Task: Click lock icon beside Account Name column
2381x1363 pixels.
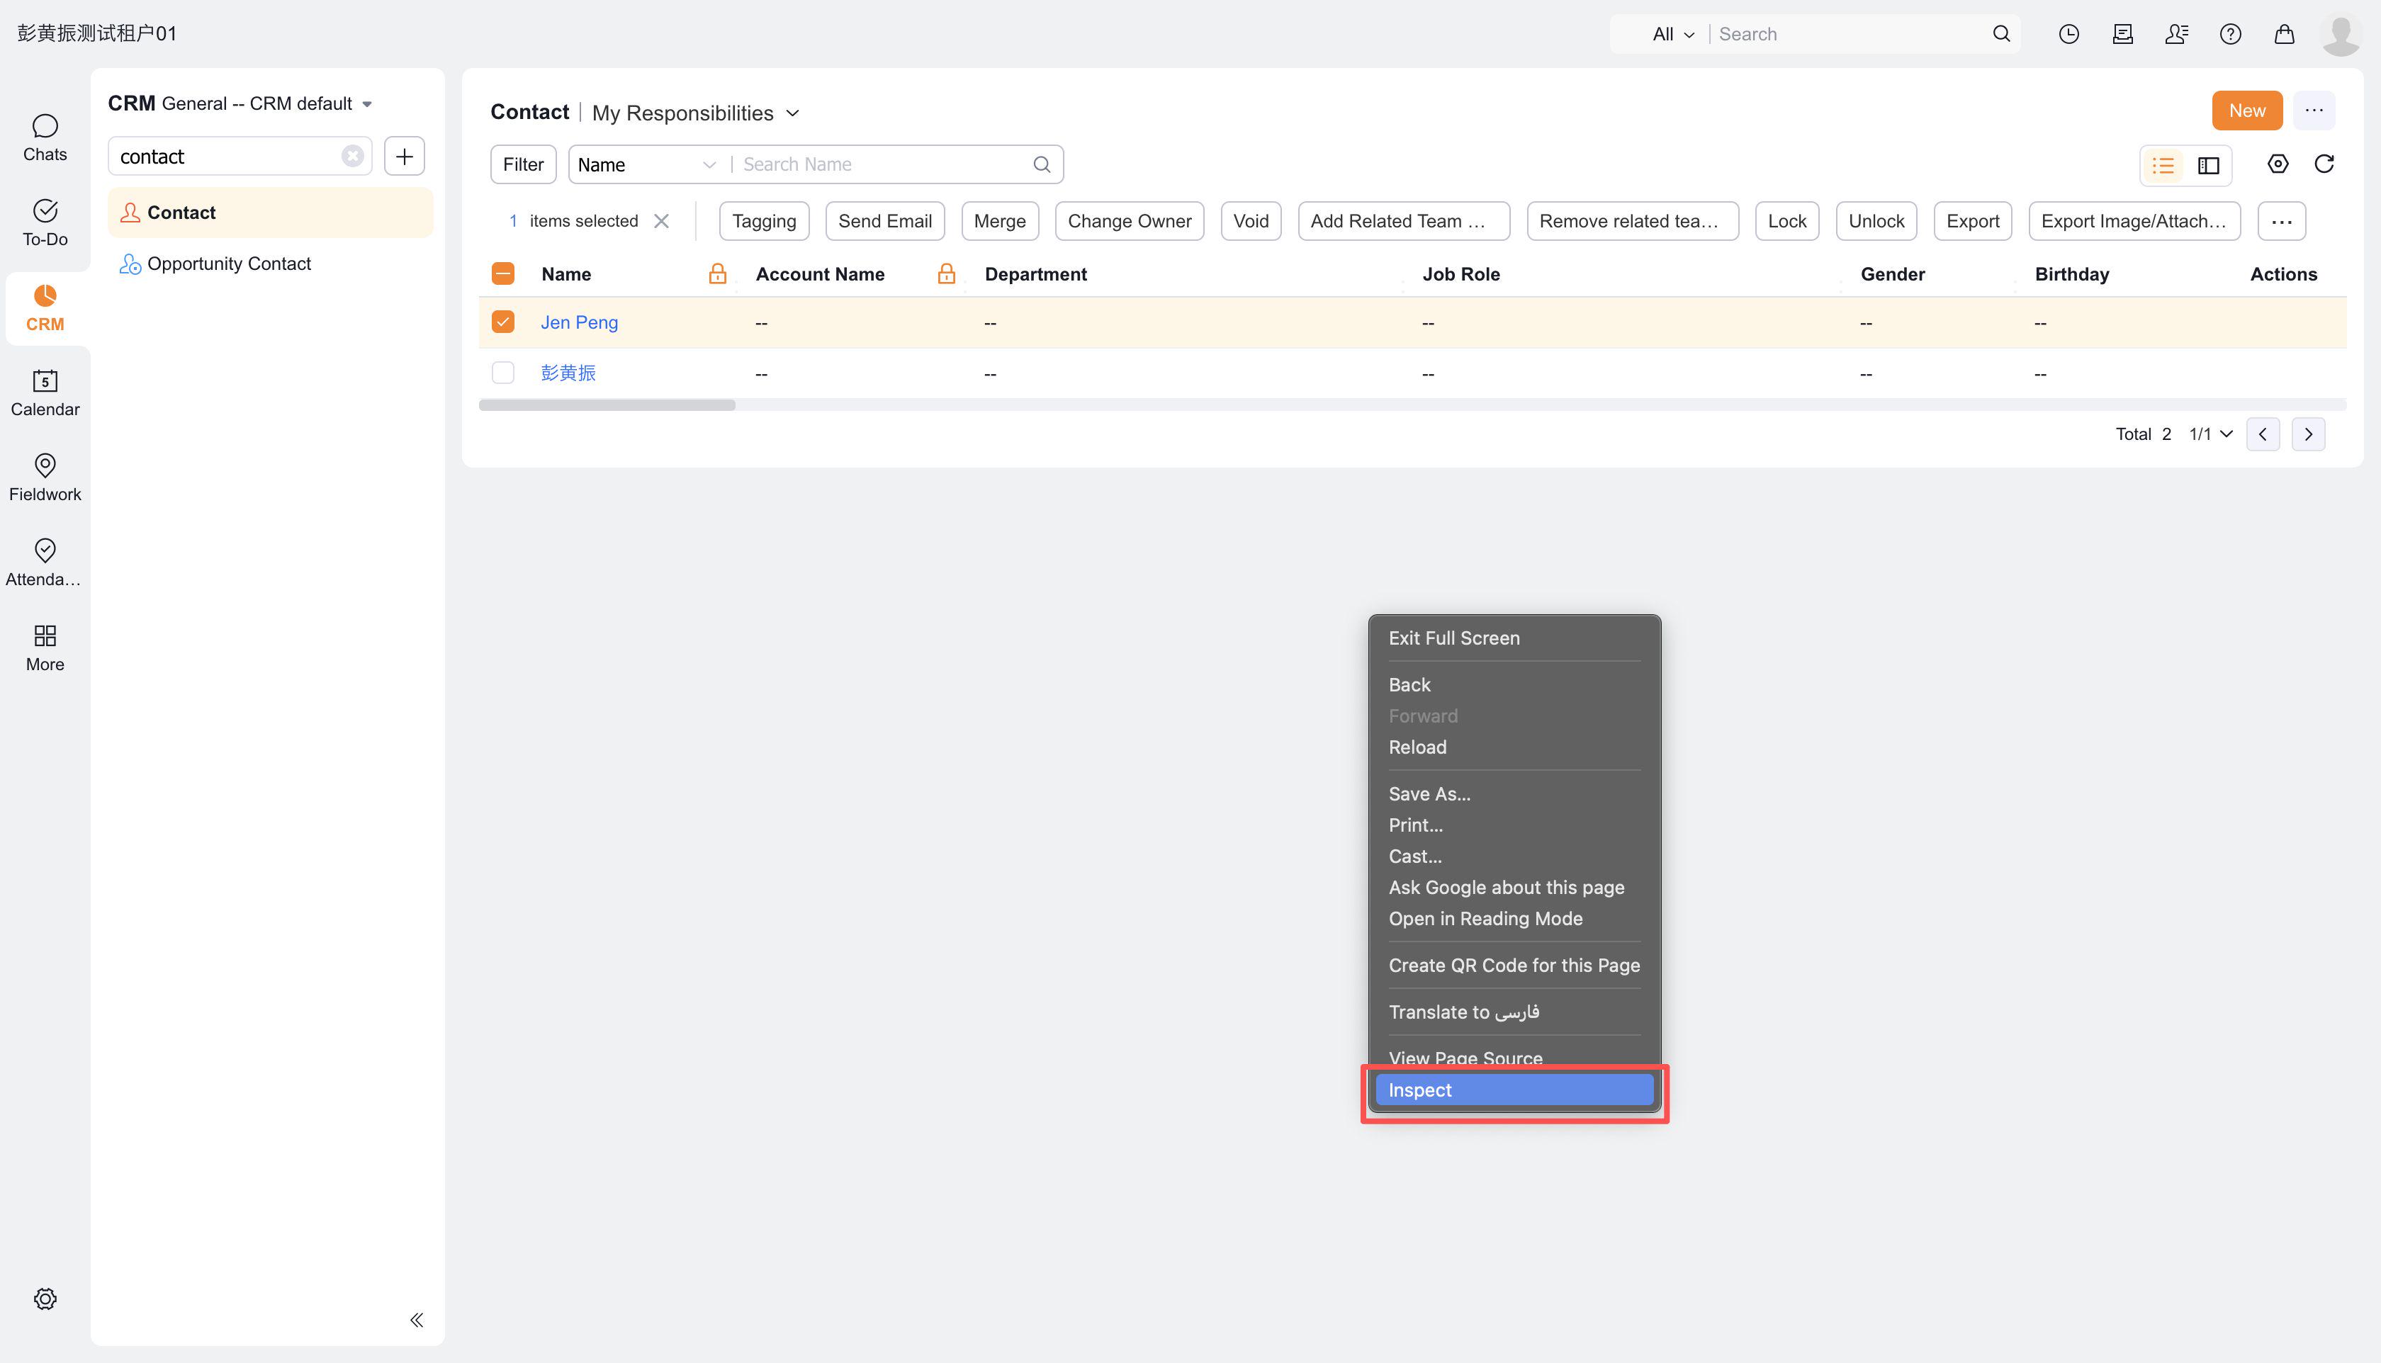Action: pyautogui.click(x=945, y=273)
